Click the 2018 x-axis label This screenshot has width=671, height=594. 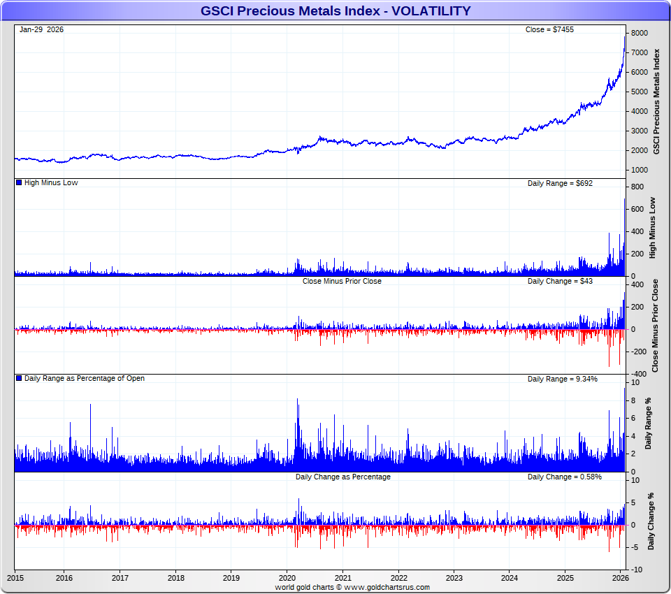point(176,578)
